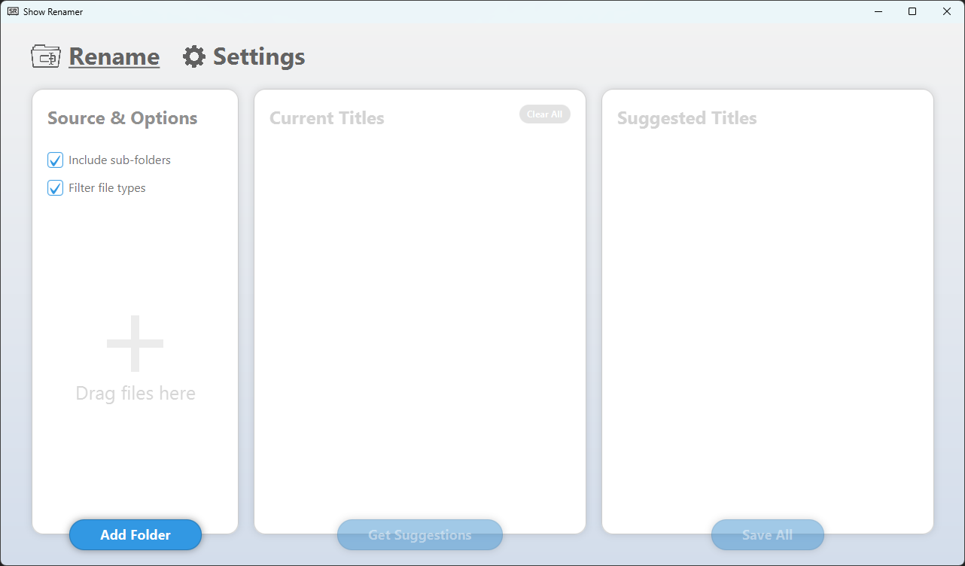Click the Filter file types label
Screen dimensions: 965x566
click(107, 188)
